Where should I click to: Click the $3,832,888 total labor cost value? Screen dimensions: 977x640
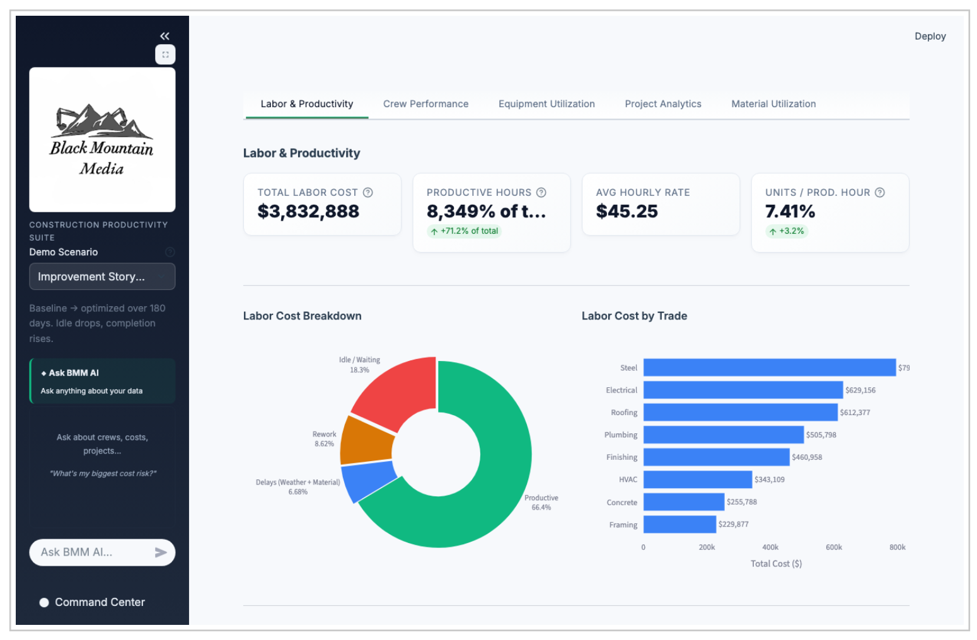pyautogui.click(x=308, y=212)
